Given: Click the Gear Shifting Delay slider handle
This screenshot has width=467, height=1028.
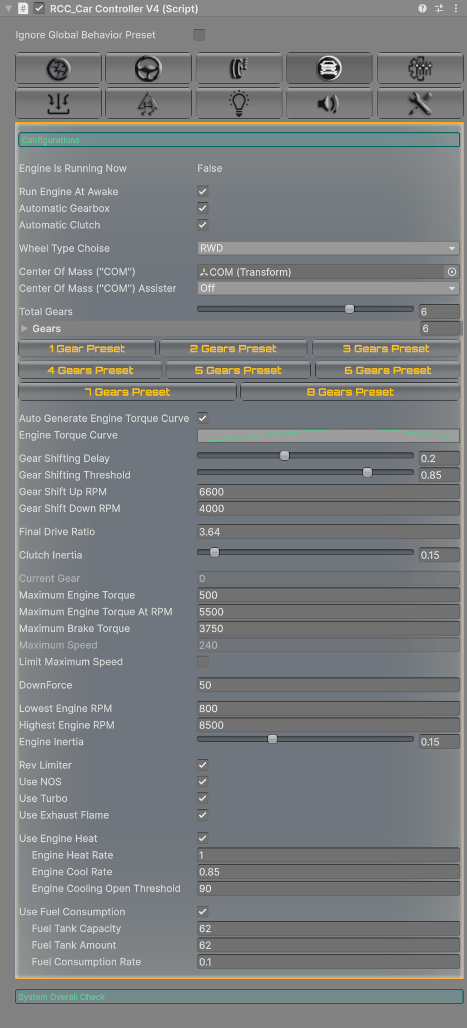Looking at the screenshot, I should coord(285,456).
